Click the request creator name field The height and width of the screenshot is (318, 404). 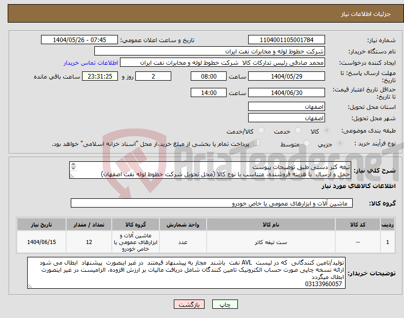(x=223, y=63)
